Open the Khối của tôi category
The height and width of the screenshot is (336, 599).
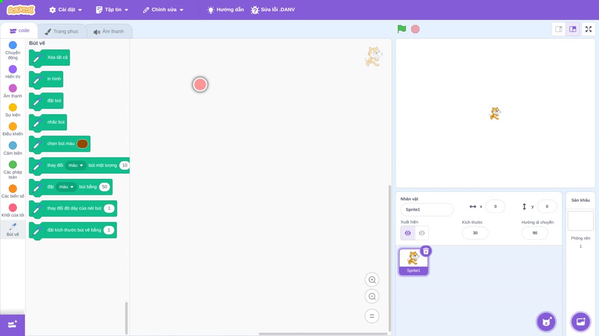point(13,210)
